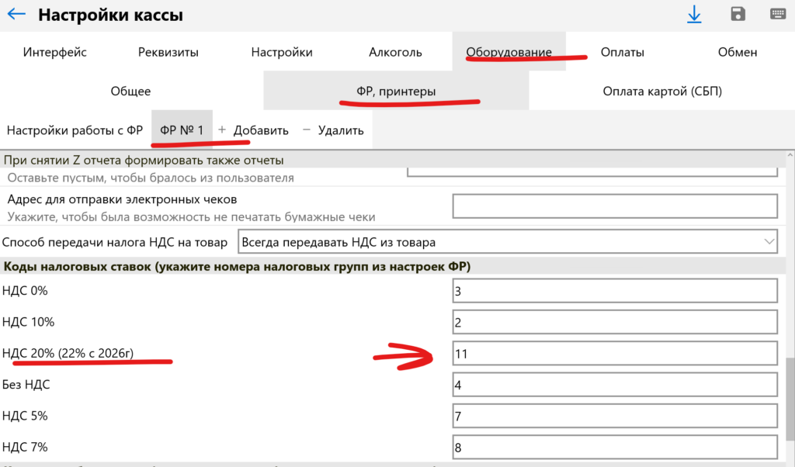Screen dimensions: 795x467
Task: Click the НДС 0% code input field
Action: (x=615, y=291)
